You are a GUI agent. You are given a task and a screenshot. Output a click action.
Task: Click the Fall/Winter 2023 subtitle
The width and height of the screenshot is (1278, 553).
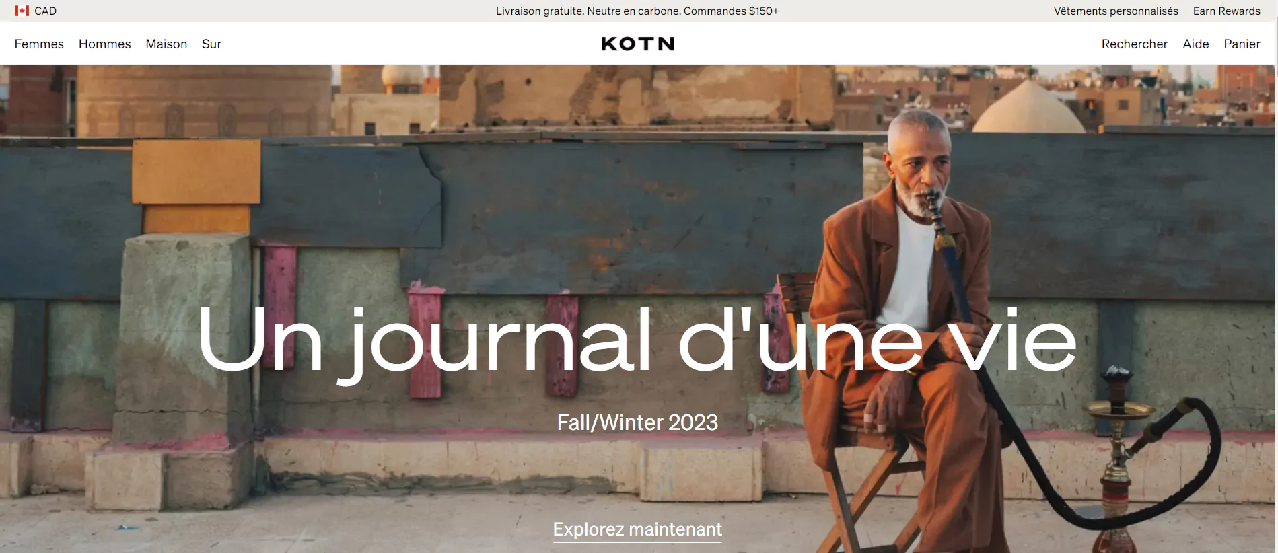[637, 422]
